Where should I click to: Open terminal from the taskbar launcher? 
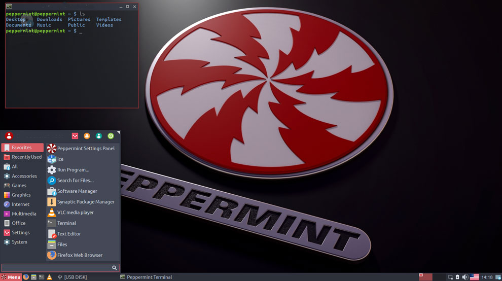[42, 277]
